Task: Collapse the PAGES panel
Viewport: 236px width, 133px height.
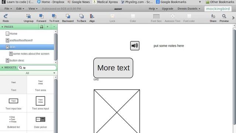Action: point(2,27)
